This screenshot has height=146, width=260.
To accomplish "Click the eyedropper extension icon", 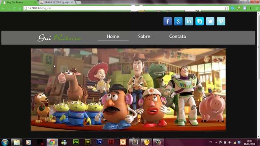I will 238,8.
